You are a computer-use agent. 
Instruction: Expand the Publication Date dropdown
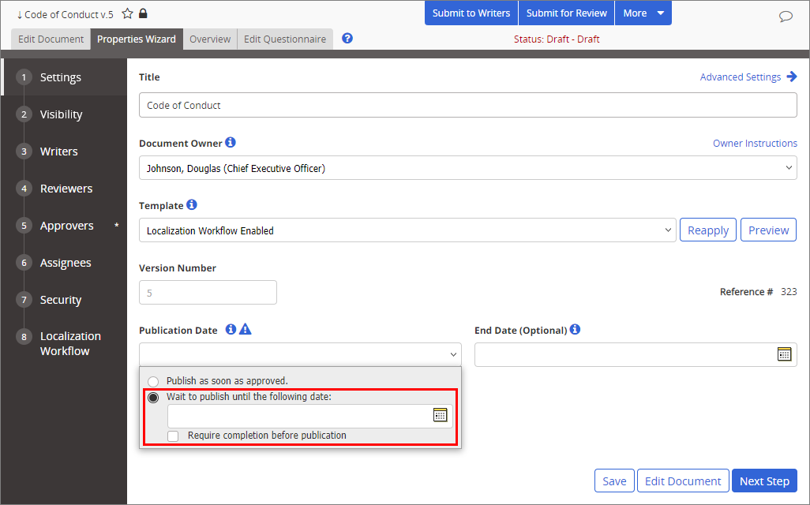300,355
